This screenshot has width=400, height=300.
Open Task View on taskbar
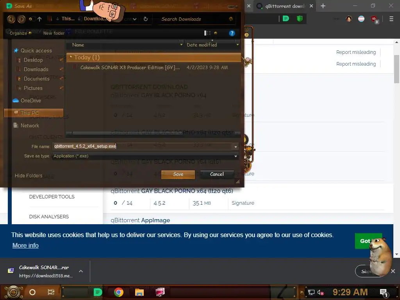(x=51, y=292)
